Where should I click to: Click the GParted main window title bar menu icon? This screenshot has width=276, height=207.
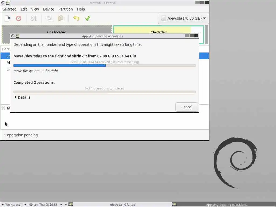pyautogui.click(x=3, y=3)
